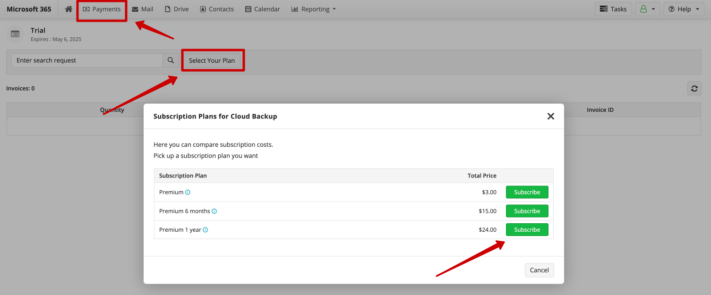Show info for Premium 6 months plan
The height and width of the screenshot is (295, 711).
tap(214, 211)
